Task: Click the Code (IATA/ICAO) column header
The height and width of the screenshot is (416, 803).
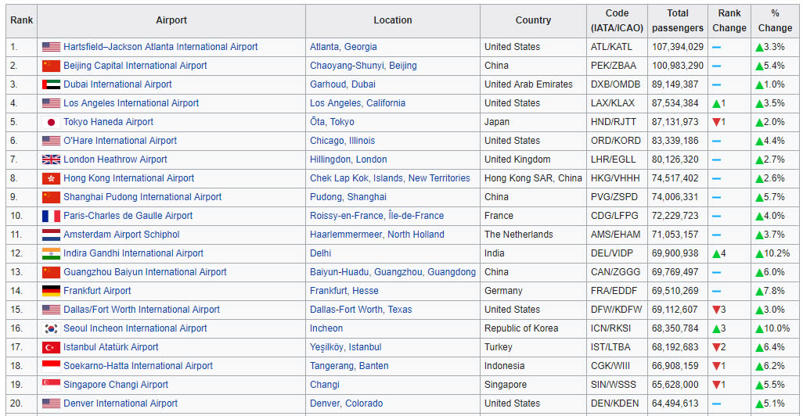Action: (617, 20)
